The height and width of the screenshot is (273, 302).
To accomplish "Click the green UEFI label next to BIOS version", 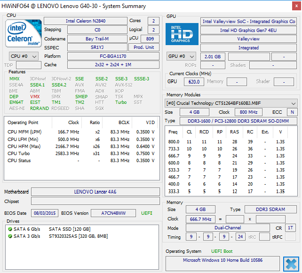I will point(147,213).
